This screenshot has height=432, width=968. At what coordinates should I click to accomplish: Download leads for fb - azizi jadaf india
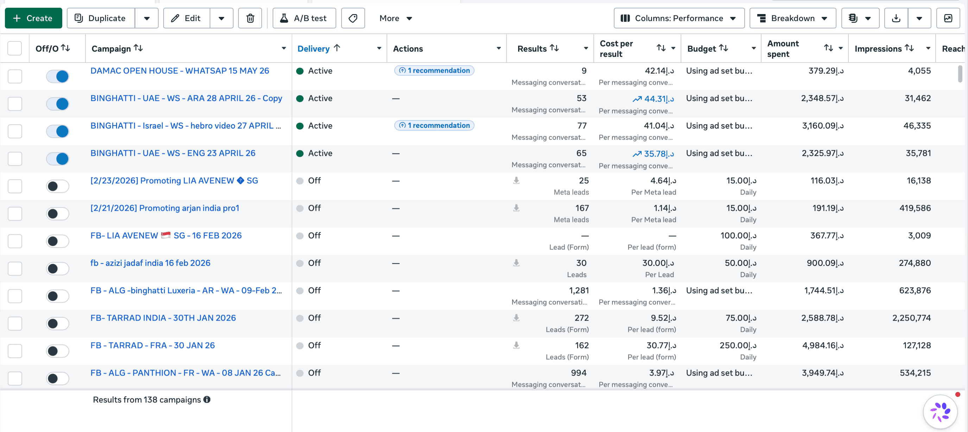516,263
